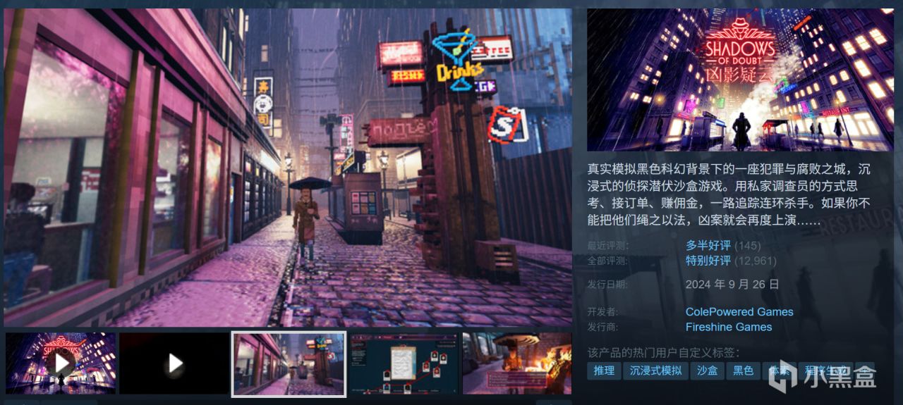Play the first trailer video thumbnail
Image resolution: width=903 pixels, height=405 pixels.
(61, 363)
